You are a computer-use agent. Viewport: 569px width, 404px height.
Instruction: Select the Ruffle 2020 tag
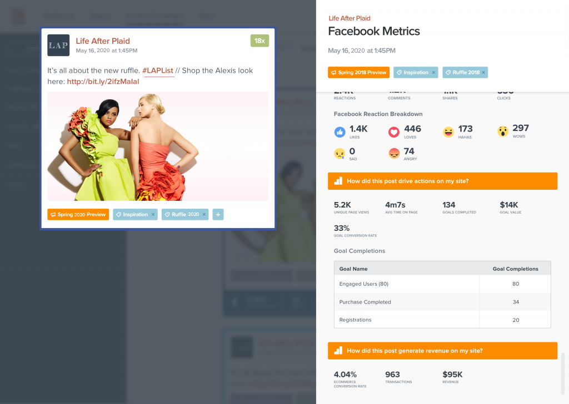pyautogui.click(x=182, y=215)
